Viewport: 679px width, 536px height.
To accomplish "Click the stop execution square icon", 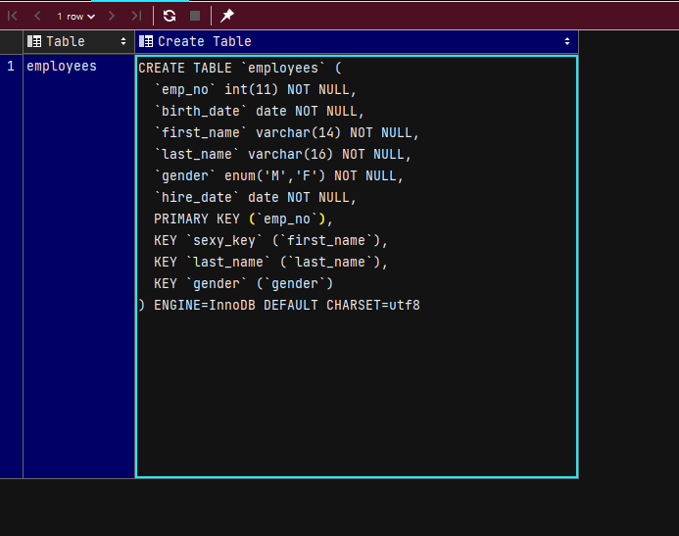I will pos(195,16).
